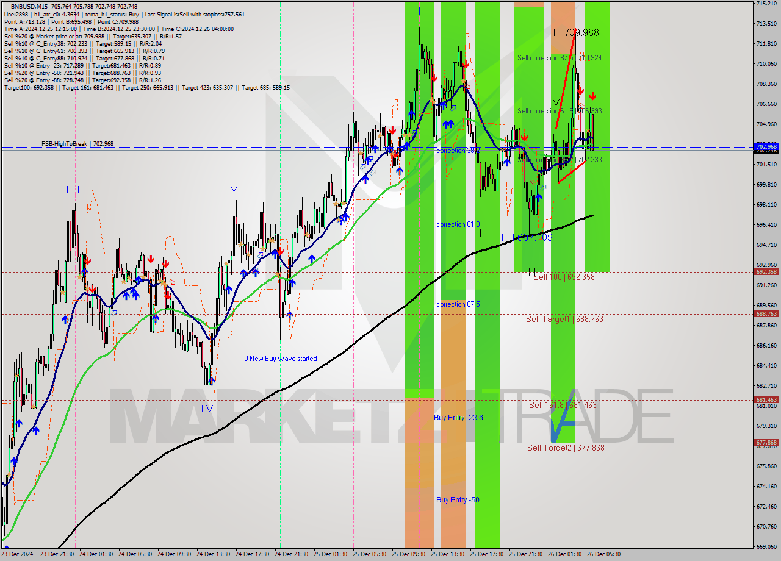Image resolution: width=781 pixels, height=561 pixels.
Task: Click the 'FSB-HighToBreak | 702.968' label
Action: coord(77,144)
